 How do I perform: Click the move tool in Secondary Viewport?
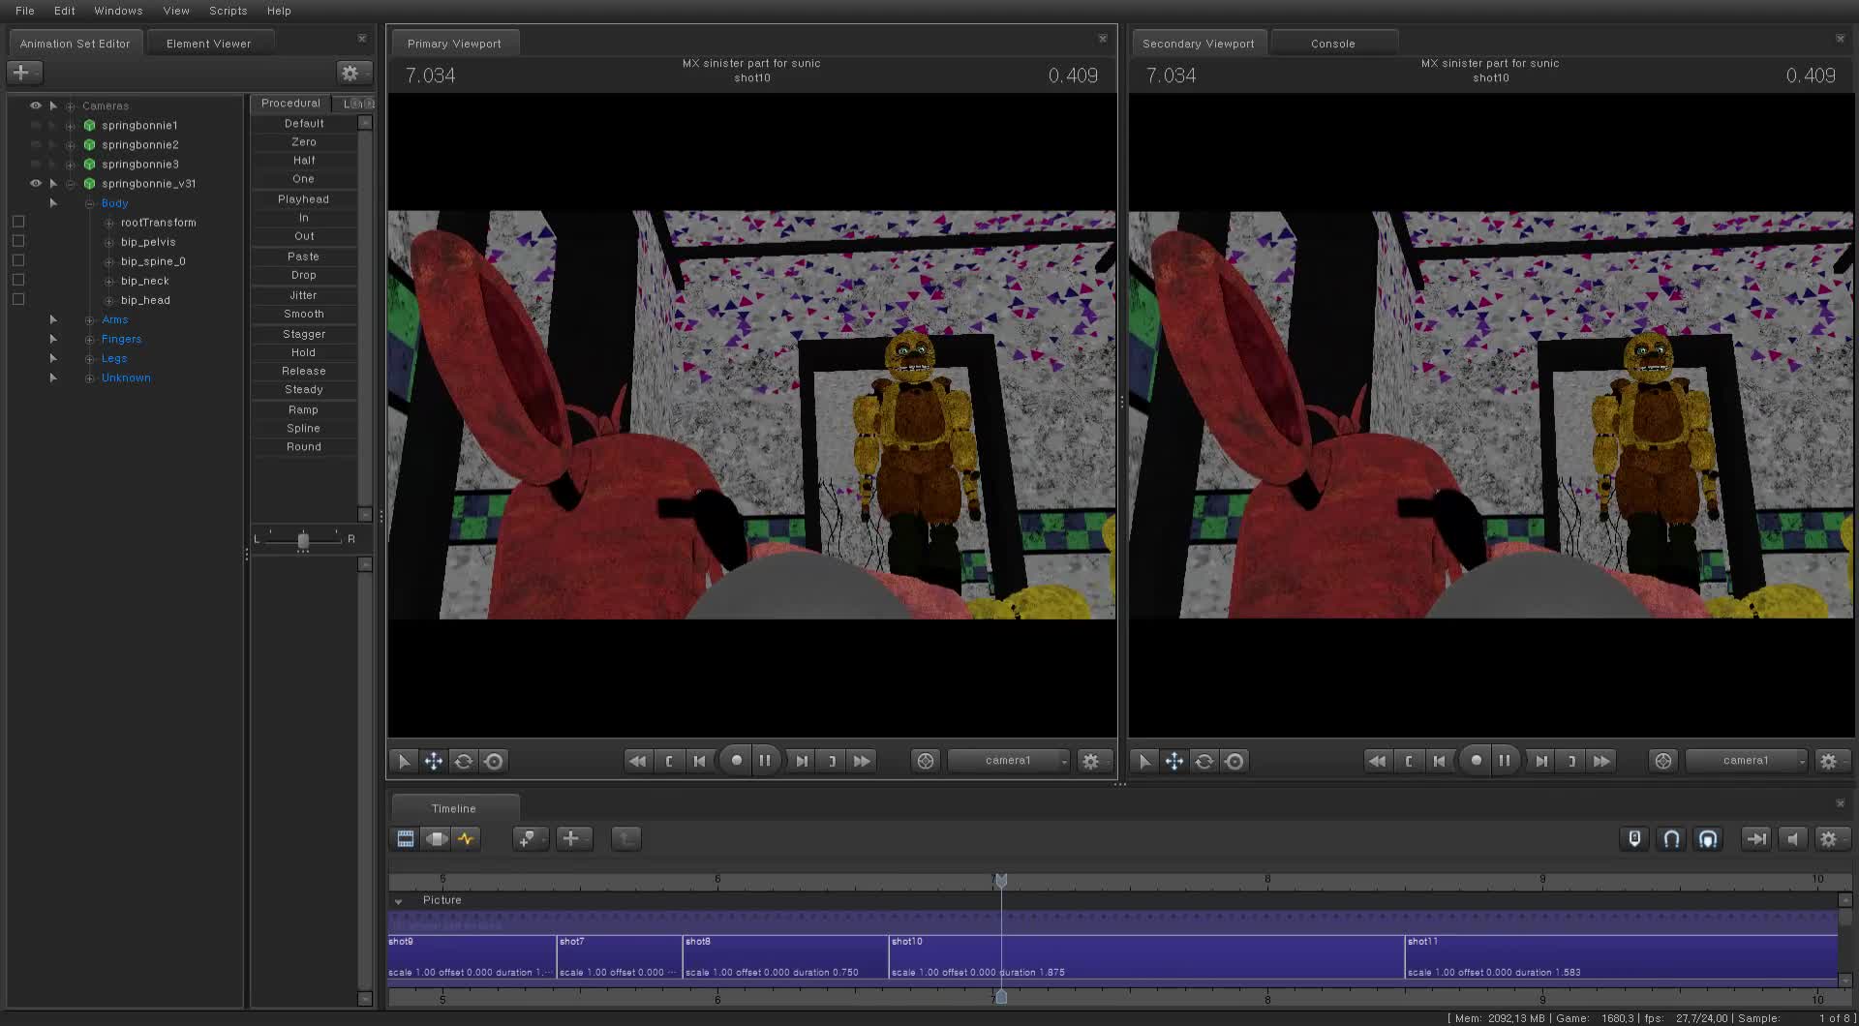click(x=1174, y=762)
